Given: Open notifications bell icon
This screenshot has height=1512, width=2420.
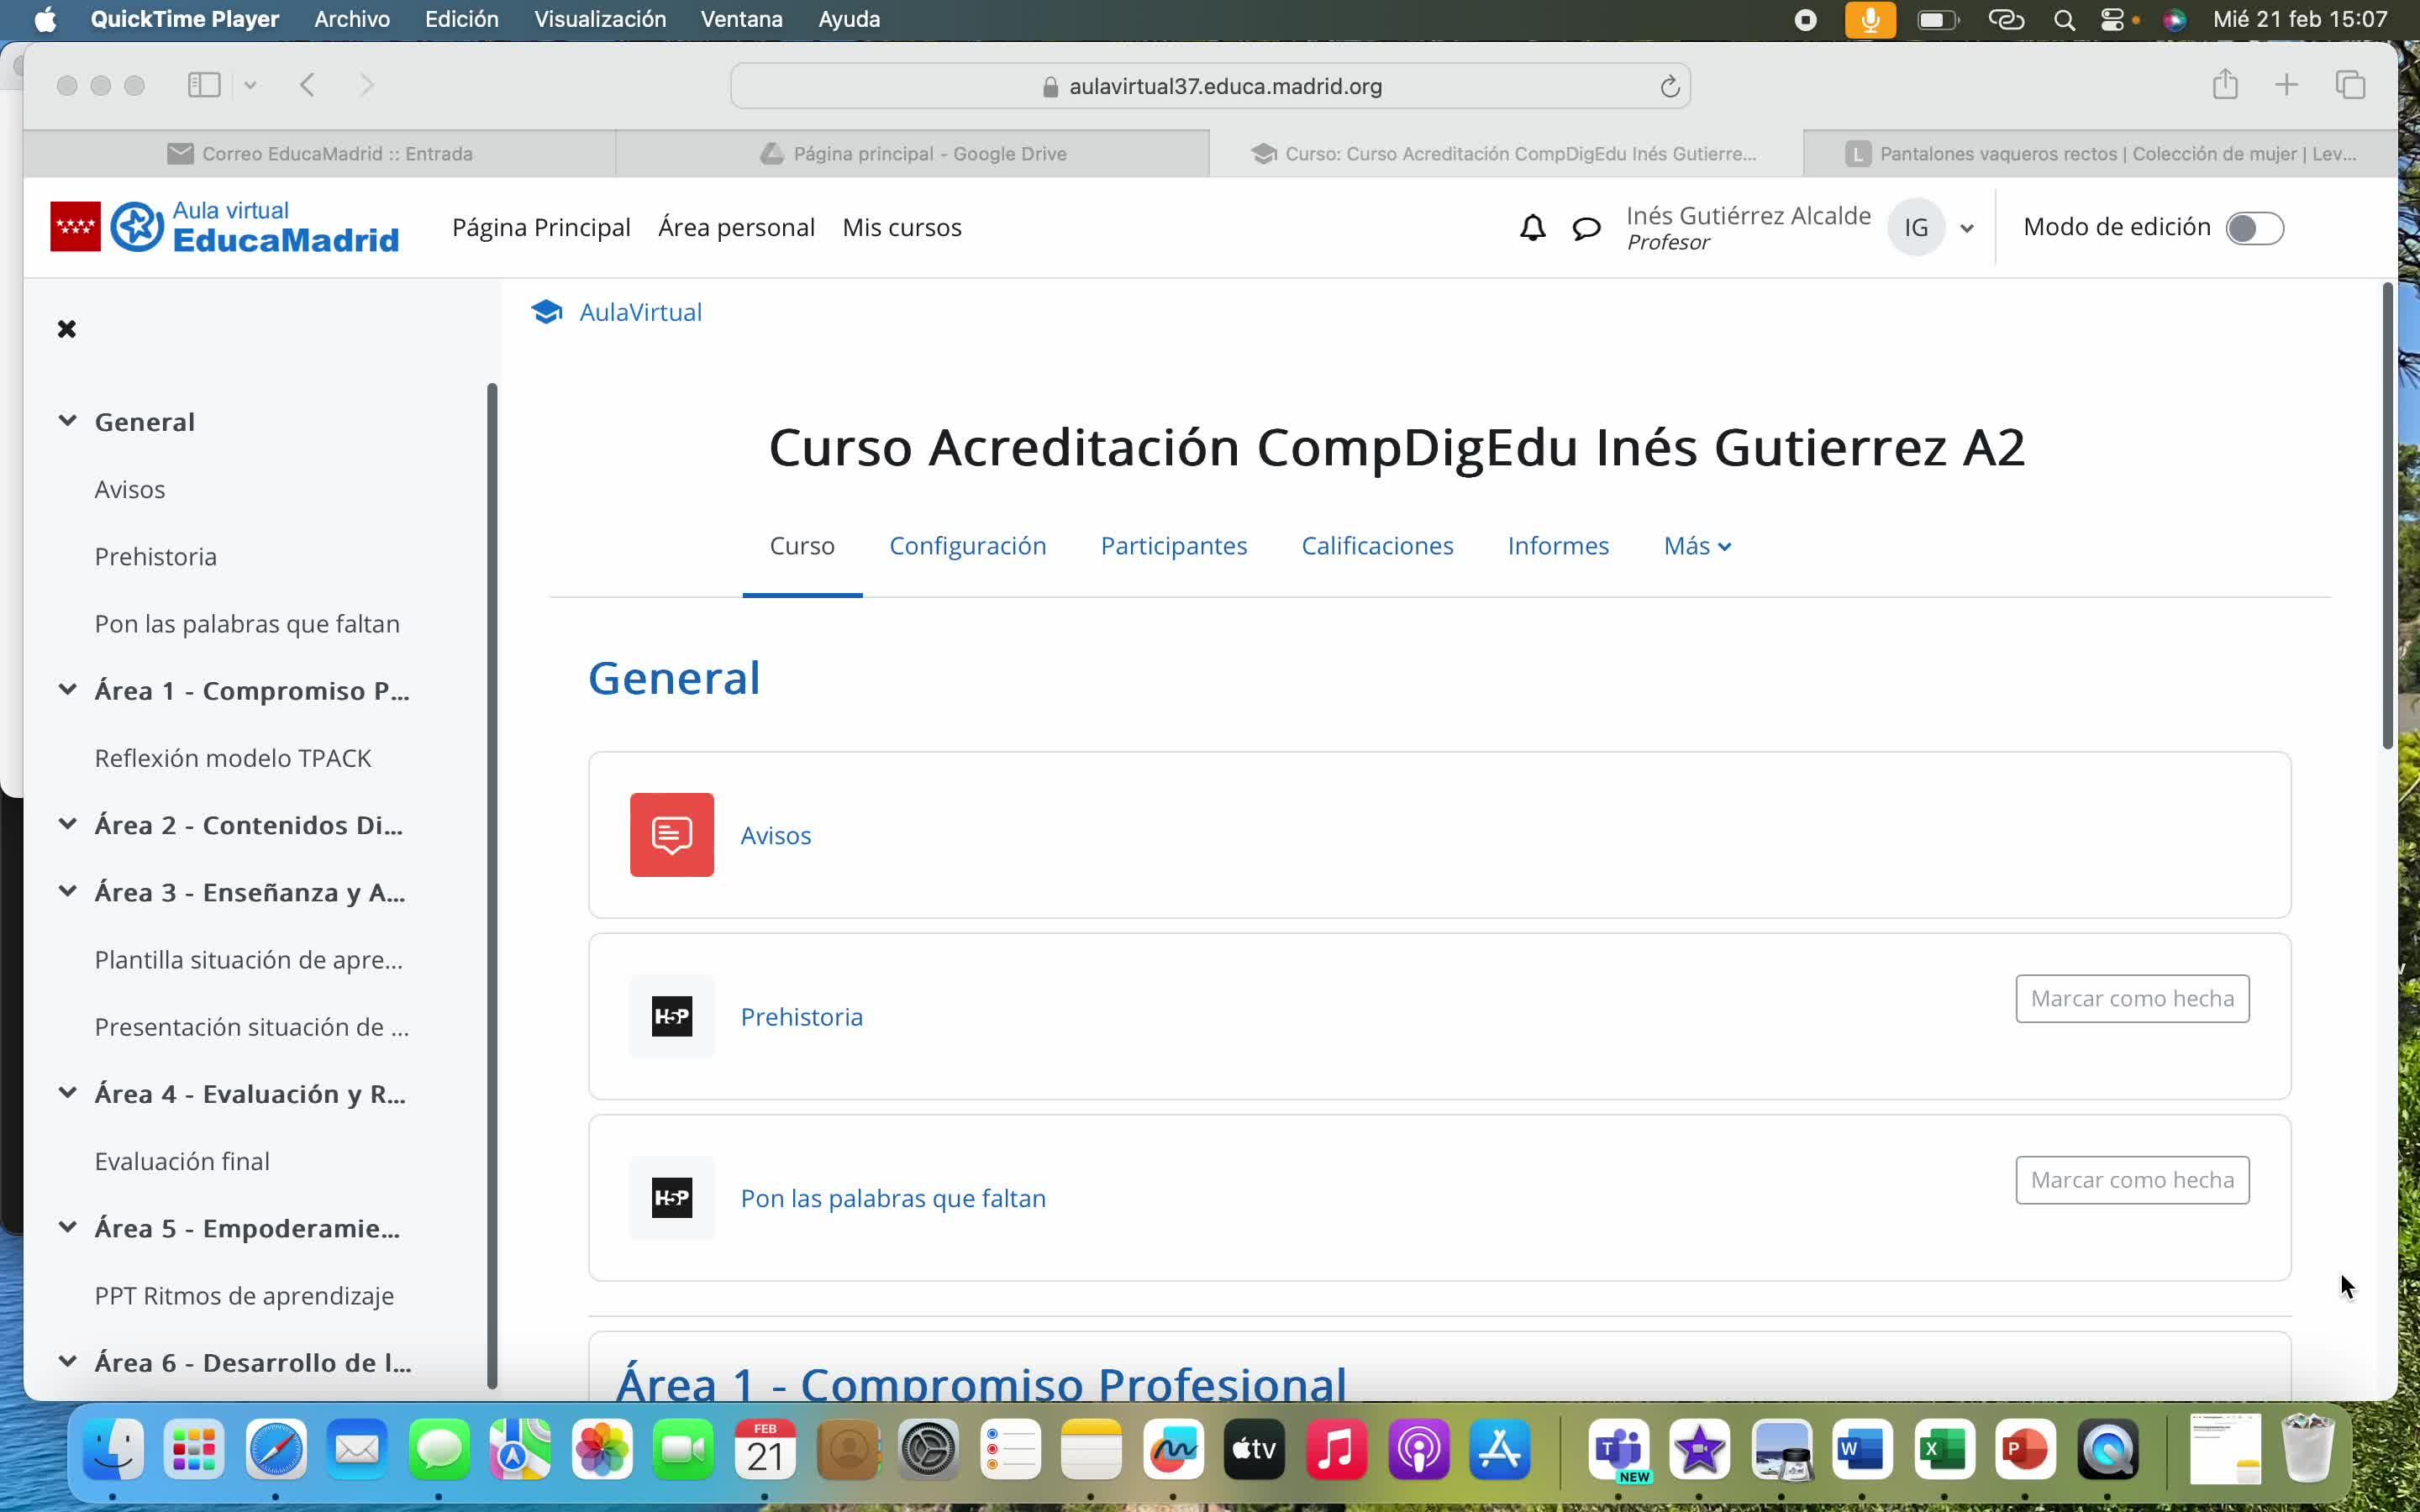Looking at the screenshot, I should [x=1532, y=228].
